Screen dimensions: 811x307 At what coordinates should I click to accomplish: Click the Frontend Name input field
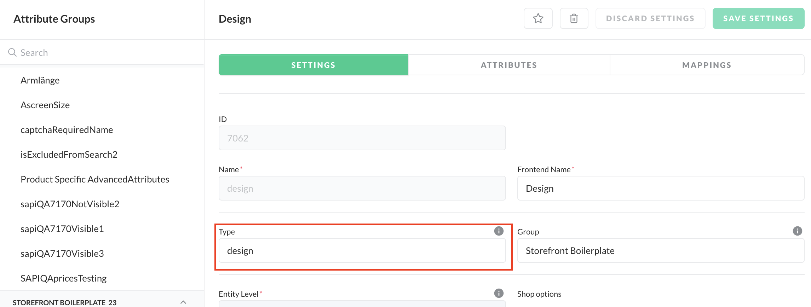coord(660,188)
